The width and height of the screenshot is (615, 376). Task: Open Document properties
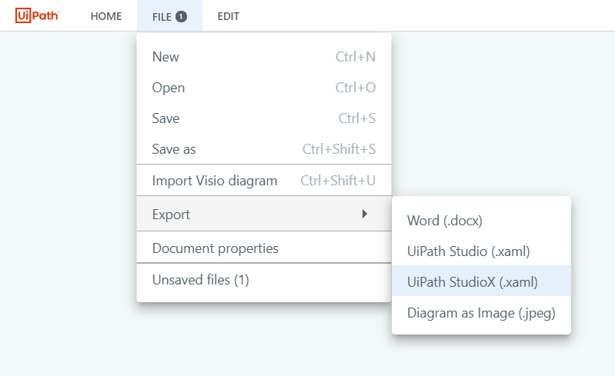[x=264, y=248]
